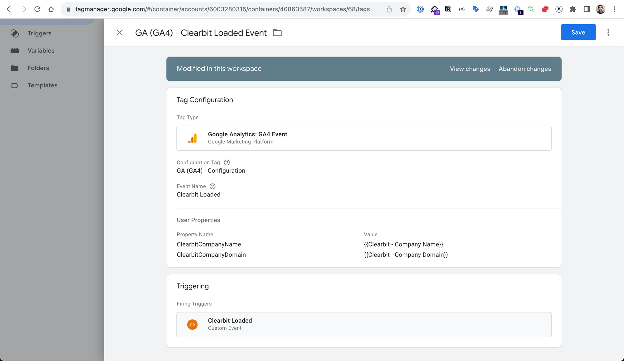Click the {{Clearbit - Company Name}} value

coord(403,244)
